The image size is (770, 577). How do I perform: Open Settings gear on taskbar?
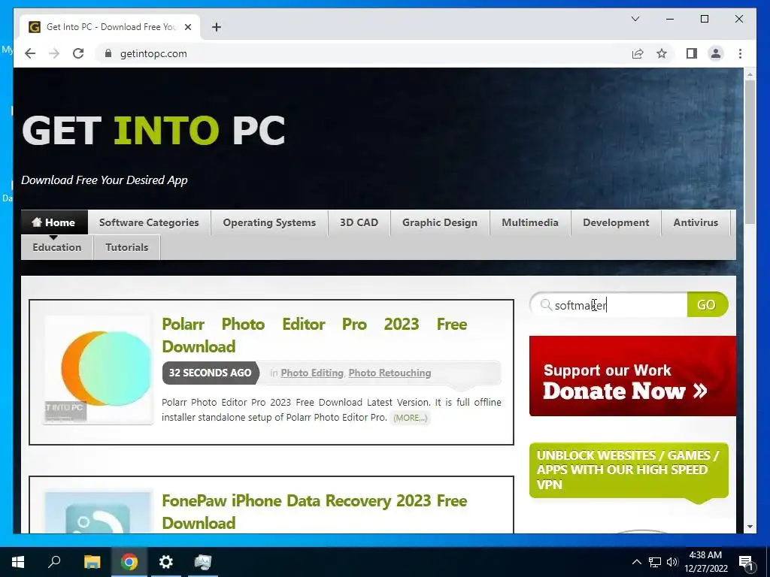(166, 562)
